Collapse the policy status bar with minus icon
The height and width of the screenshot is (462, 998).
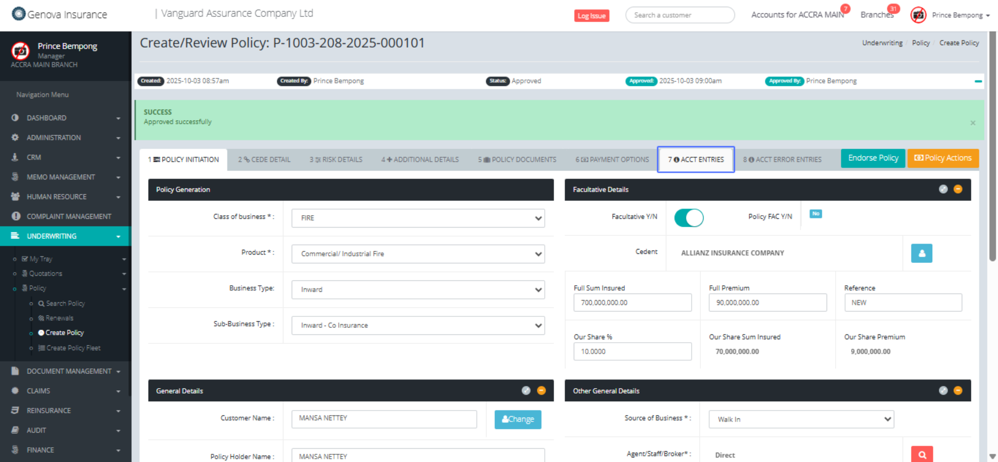(x=978, y=81)
